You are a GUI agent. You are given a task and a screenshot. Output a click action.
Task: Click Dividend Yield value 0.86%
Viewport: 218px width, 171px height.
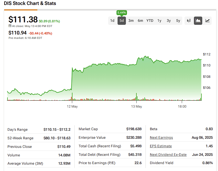pos(207,163)
